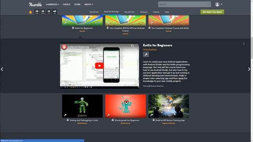Viewport: 253px width, 142px height.
Task: Click the copy link icon on video
Action: pyautogui.click(x=132, y=46)
